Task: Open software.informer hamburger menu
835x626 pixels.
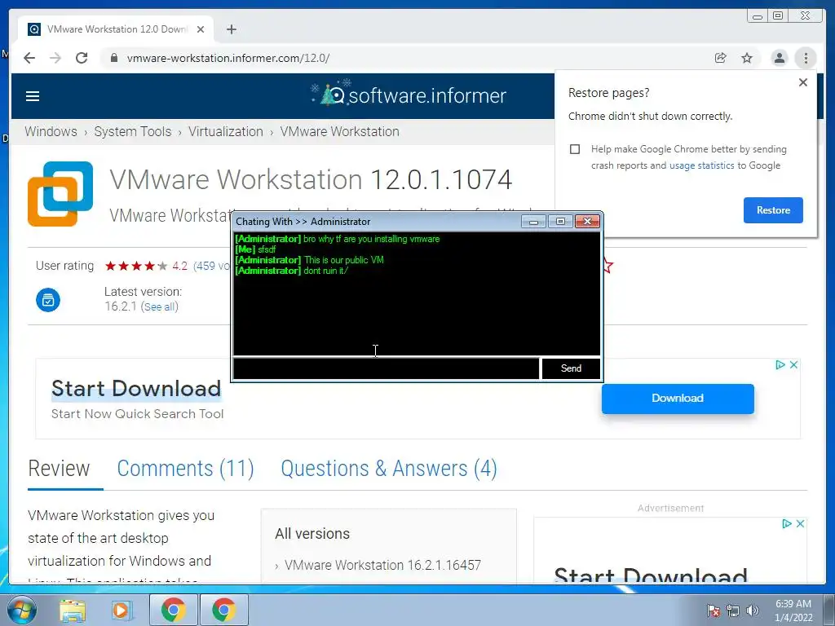Action: (33, 96)
